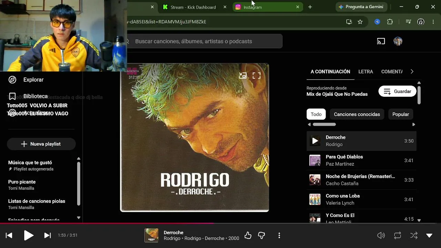This screenshot has width=441, height=248.
Task: Open the browser media controls
Action: tap(409, 22)
